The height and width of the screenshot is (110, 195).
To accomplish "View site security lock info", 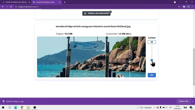I will tap(16, 7).
